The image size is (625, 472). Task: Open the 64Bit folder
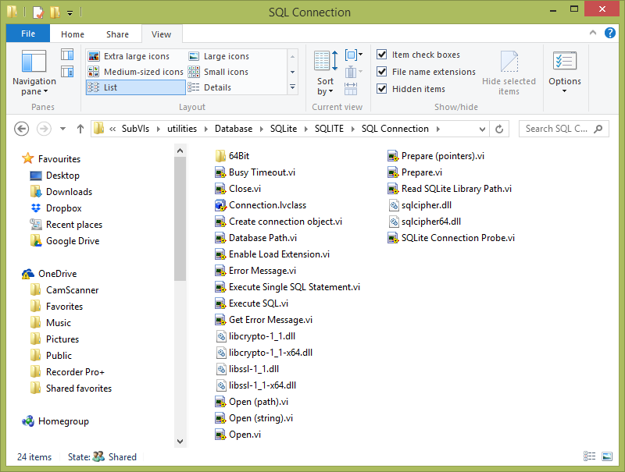[x=238, y=156]
